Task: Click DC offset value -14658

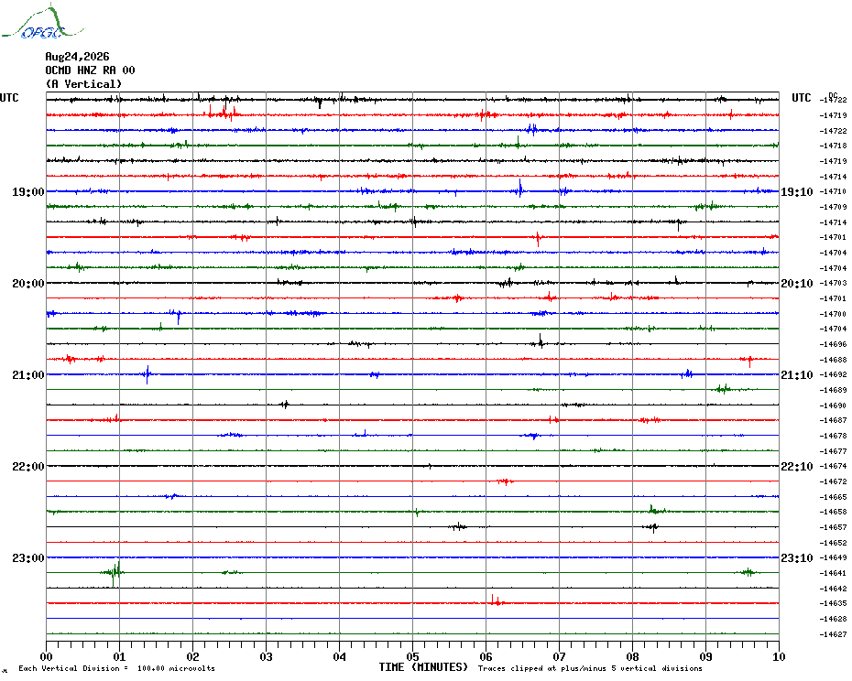Action: click(x=833, y=513)
